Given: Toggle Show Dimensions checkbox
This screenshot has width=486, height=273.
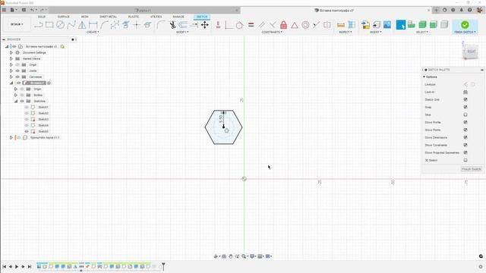Looking at the screenshot, I should [465, 137].
